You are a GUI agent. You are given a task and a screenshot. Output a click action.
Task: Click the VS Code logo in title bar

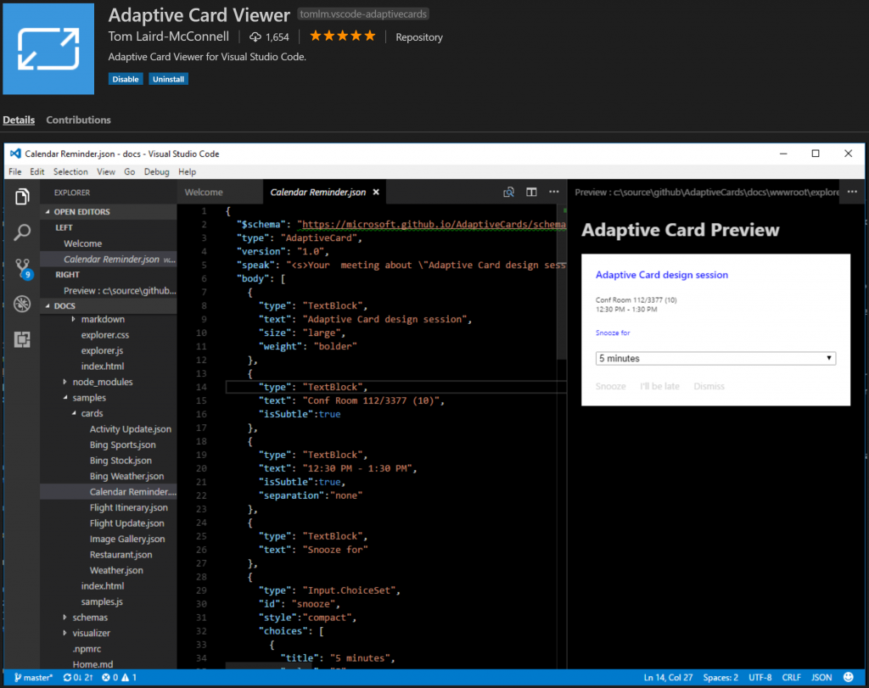15,154
